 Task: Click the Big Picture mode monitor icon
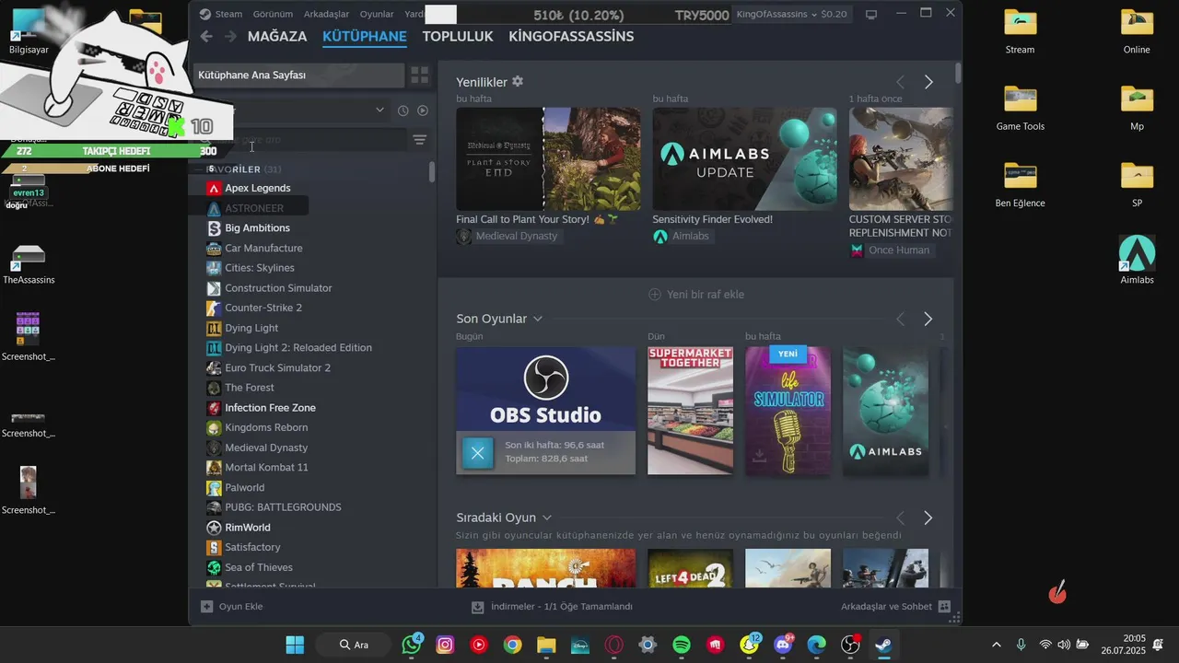pyautogui.click(x=871, y=14)
